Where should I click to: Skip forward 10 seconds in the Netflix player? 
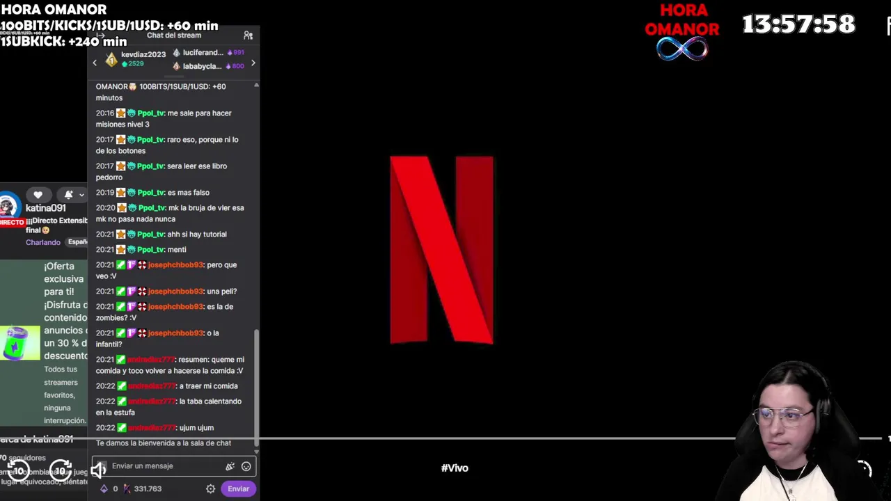coord(61,471)
